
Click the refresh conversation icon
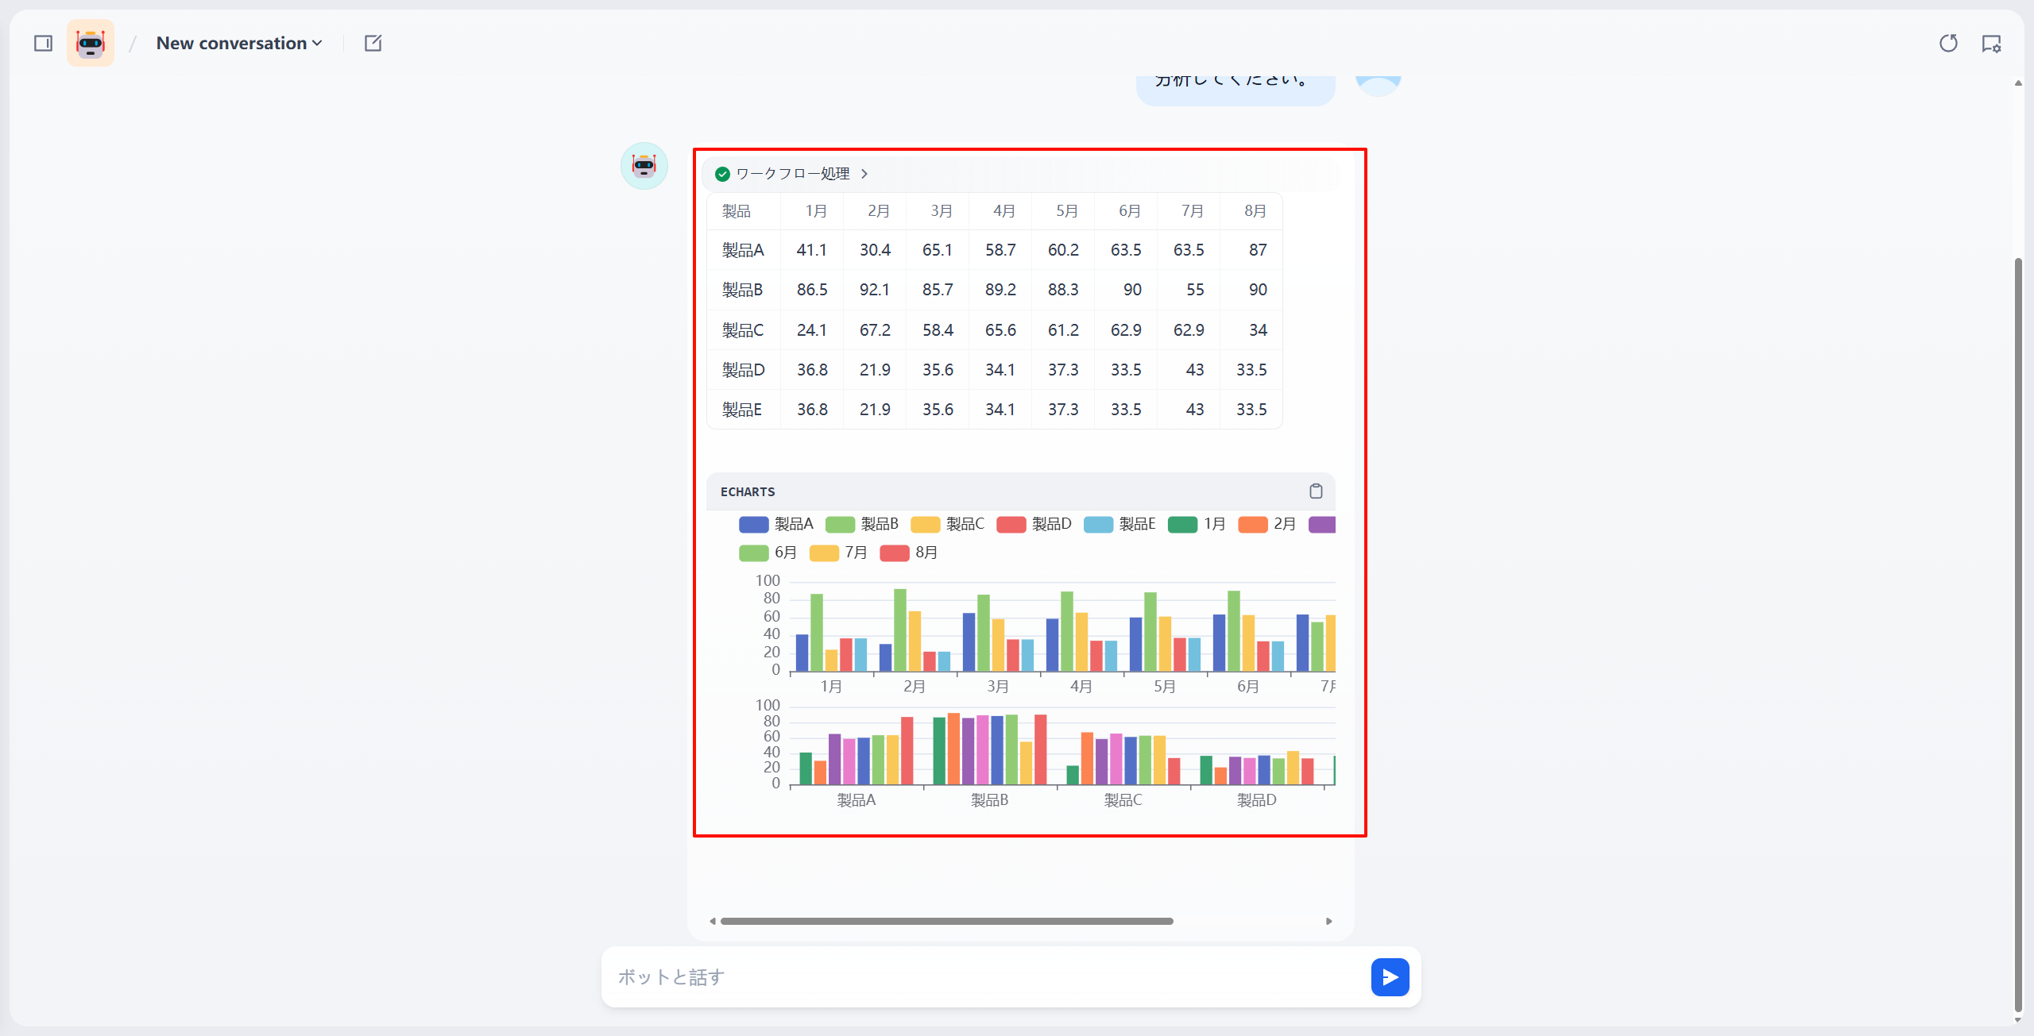1948,43
